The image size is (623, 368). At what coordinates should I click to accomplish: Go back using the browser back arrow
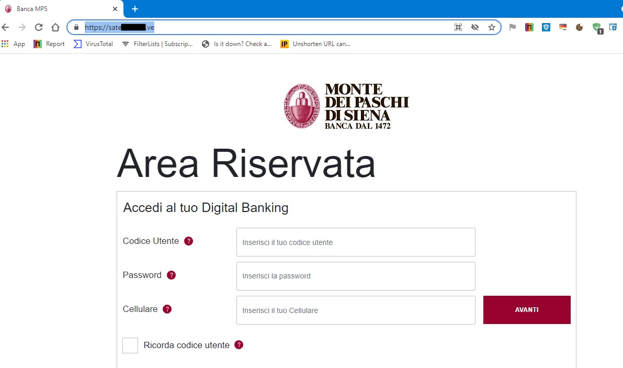6,27
